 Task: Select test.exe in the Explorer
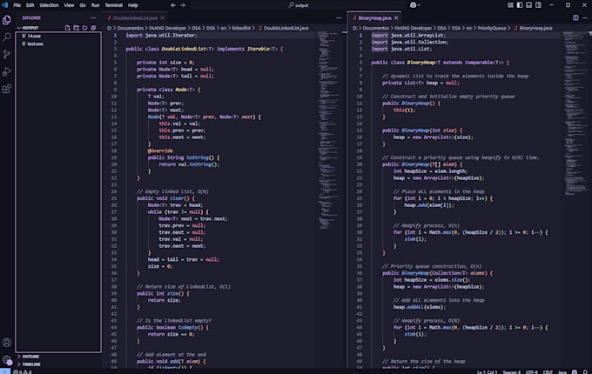point(58,43)
